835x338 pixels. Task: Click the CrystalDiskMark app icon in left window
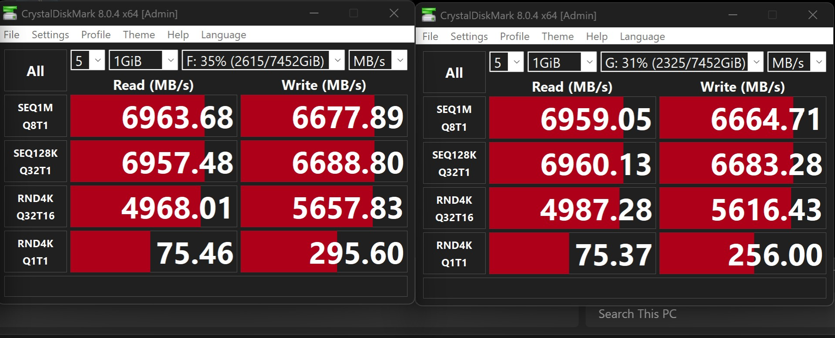10,13
